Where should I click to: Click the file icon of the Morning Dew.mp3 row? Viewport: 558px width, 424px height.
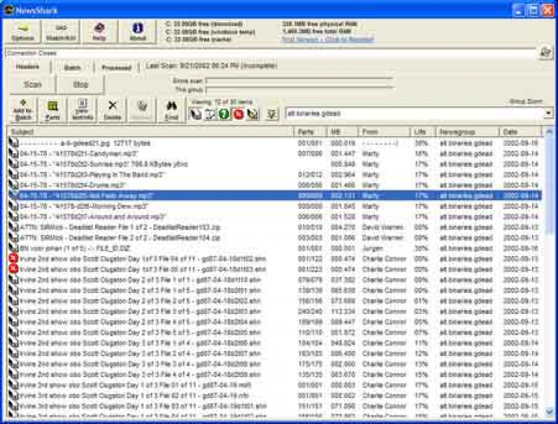coord(13,206)
